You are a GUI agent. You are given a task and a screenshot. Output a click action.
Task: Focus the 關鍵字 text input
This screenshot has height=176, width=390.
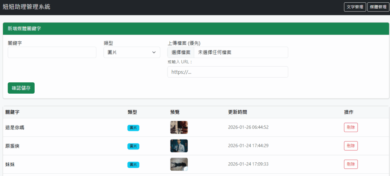tap(52, 52)
